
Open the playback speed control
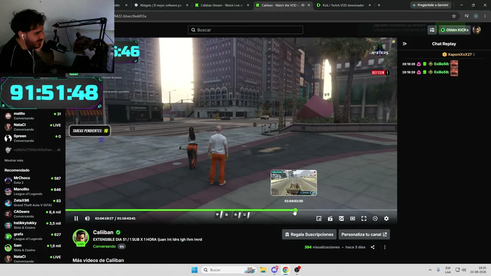click(x=375, y=219)
